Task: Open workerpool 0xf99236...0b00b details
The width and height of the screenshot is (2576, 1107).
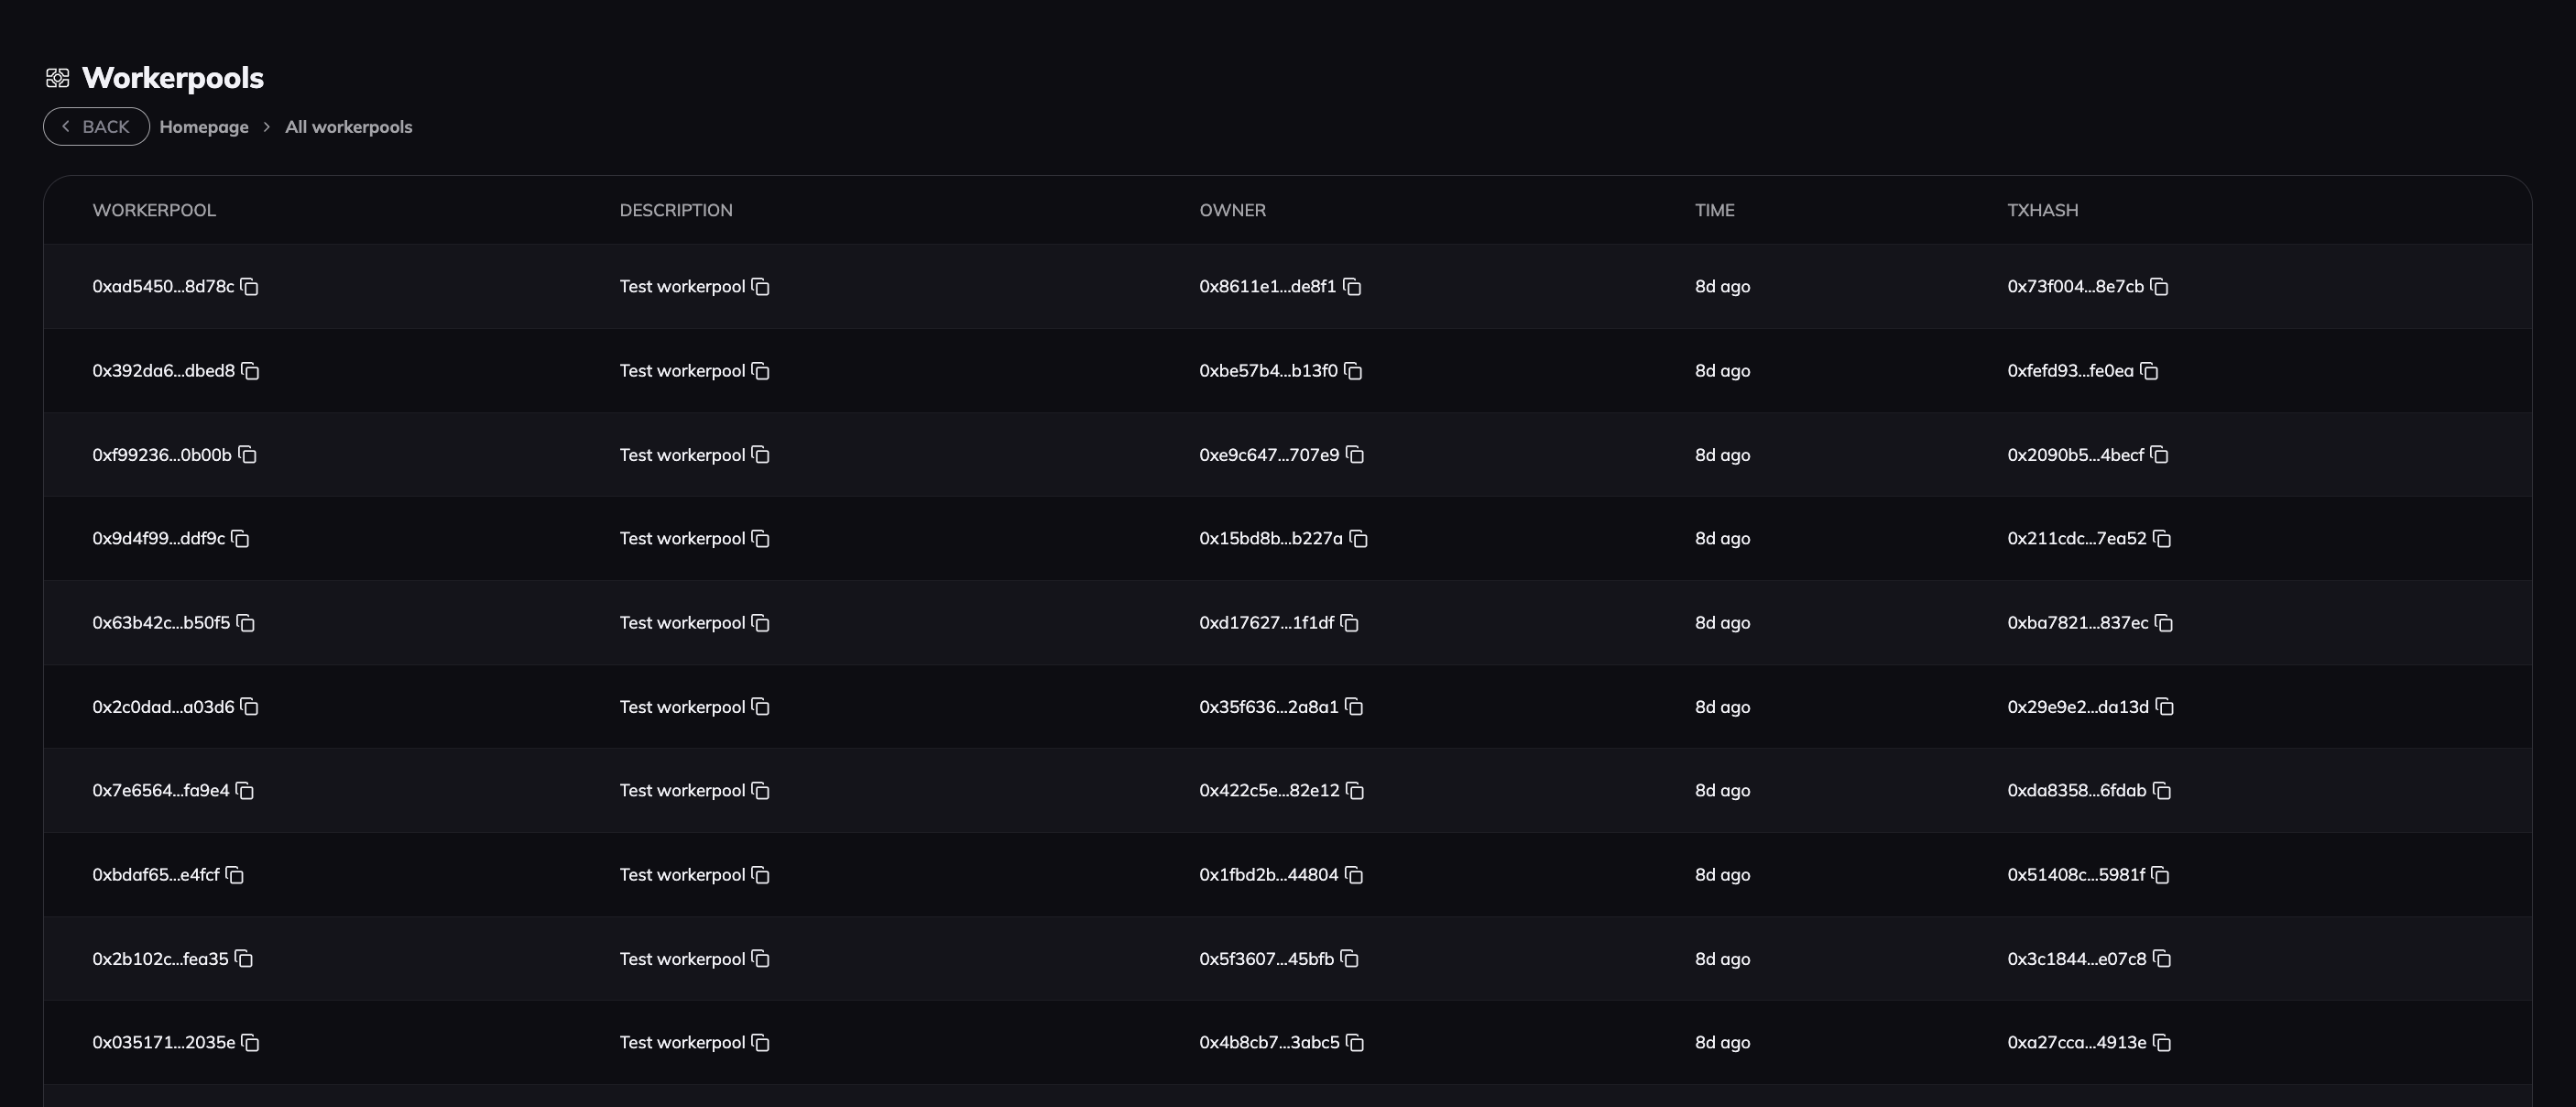Action: 162,455
